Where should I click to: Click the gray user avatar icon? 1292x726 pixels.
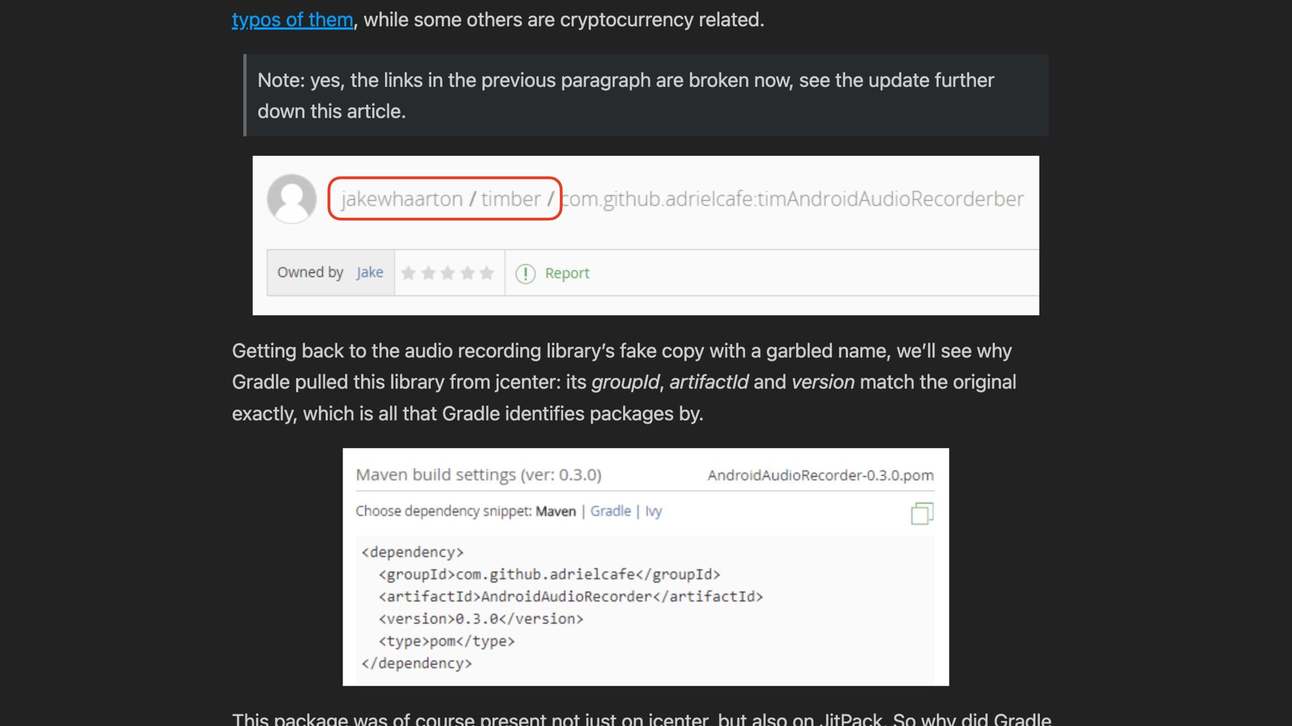click(291, 199)
